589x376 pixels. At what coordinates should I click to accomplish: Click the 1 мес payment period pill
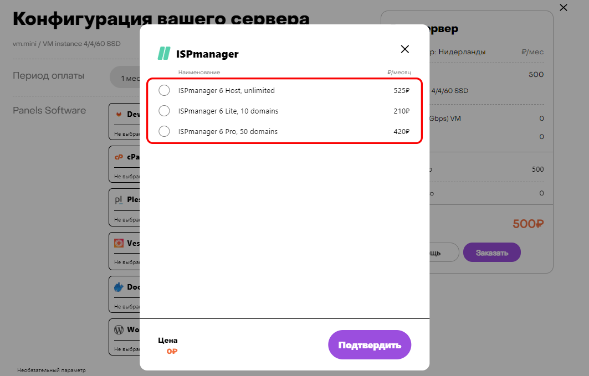pos(125,78)
